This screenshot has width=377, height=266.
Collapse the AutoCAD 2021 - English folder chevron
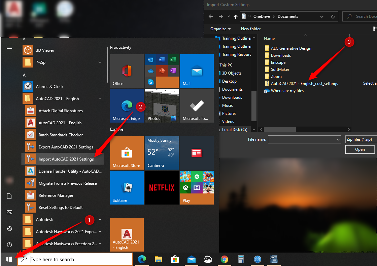[x=100, y=99]
